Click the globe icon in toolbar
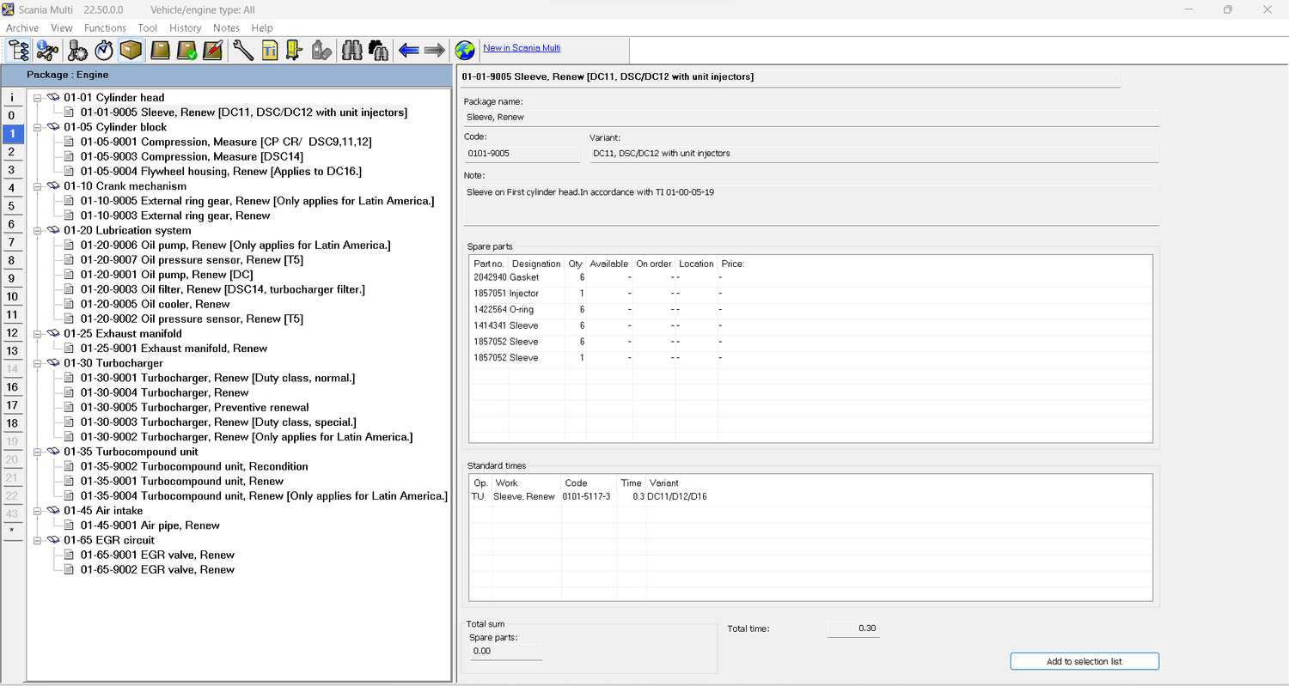This screenshot has height=686, width=1289. (465, 50)
